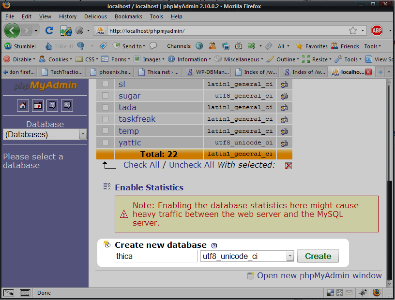Screen dimensions: 395x300
Task: Click the StumbleUpon thumbs-down icon
Action: coord(81,46)
